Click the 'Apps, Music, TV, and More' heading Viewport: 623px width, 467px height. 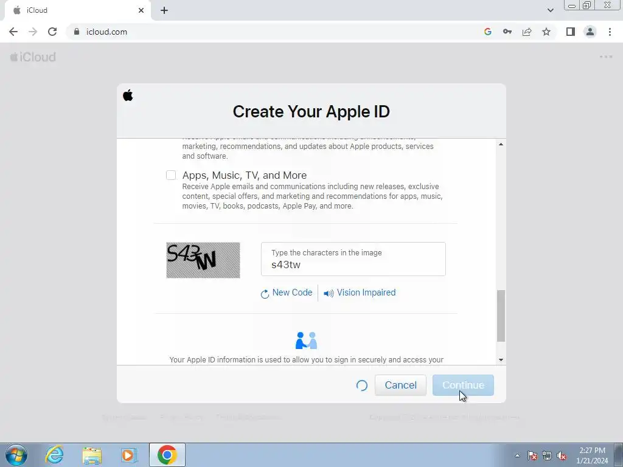point(245,175)
